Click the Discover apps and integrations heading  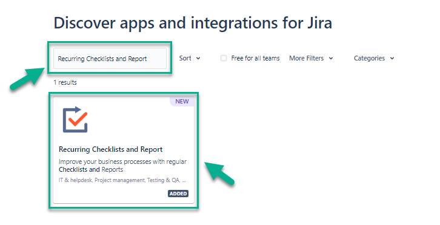pyautogui.click(x=193, y=23)
